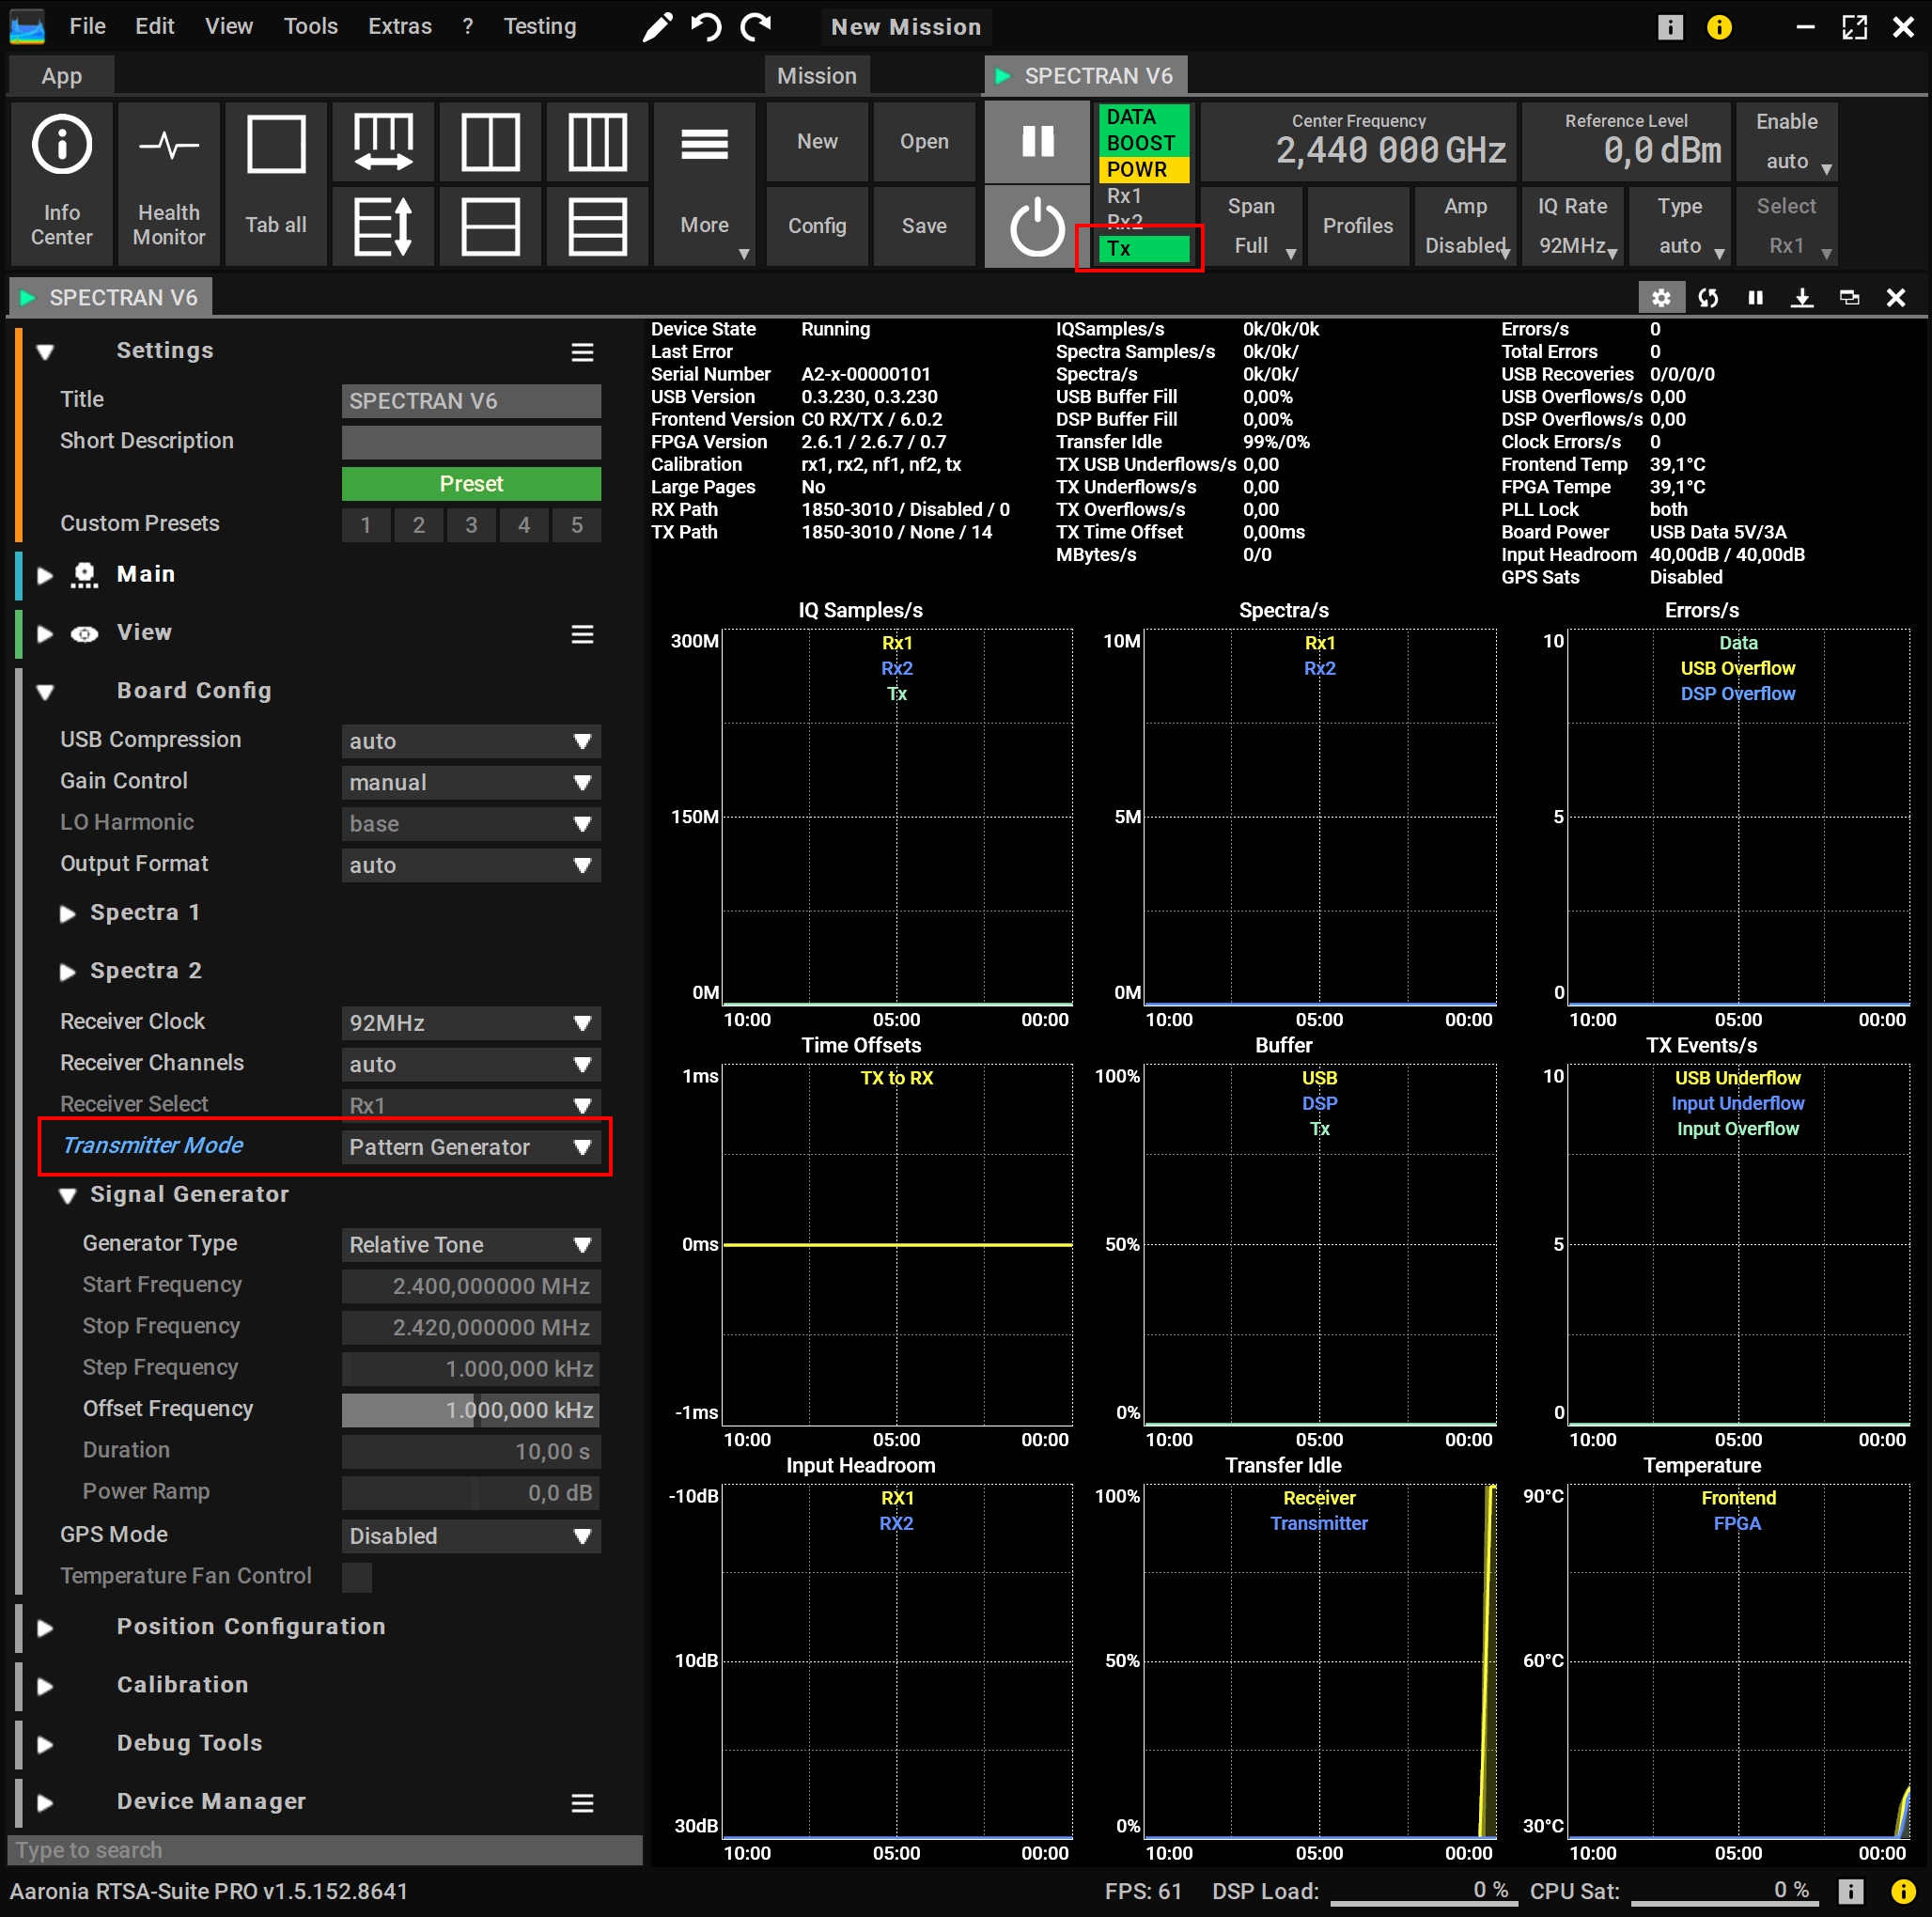Toggle the Tx status indicator
The height and width of the screenshot is (1917, 1932).
pos(1145,249)
